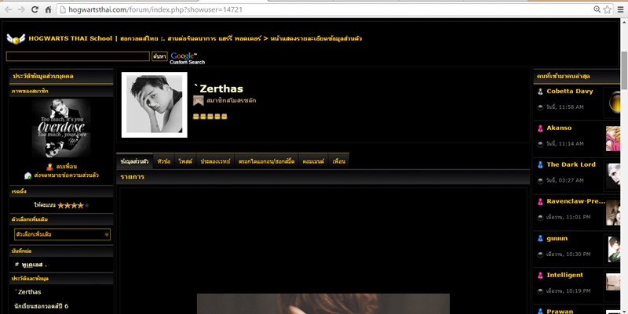Click Akanso's avatar thumbnail
The height and width of the screenshot is (314, 628).
(x=613, y=139)
